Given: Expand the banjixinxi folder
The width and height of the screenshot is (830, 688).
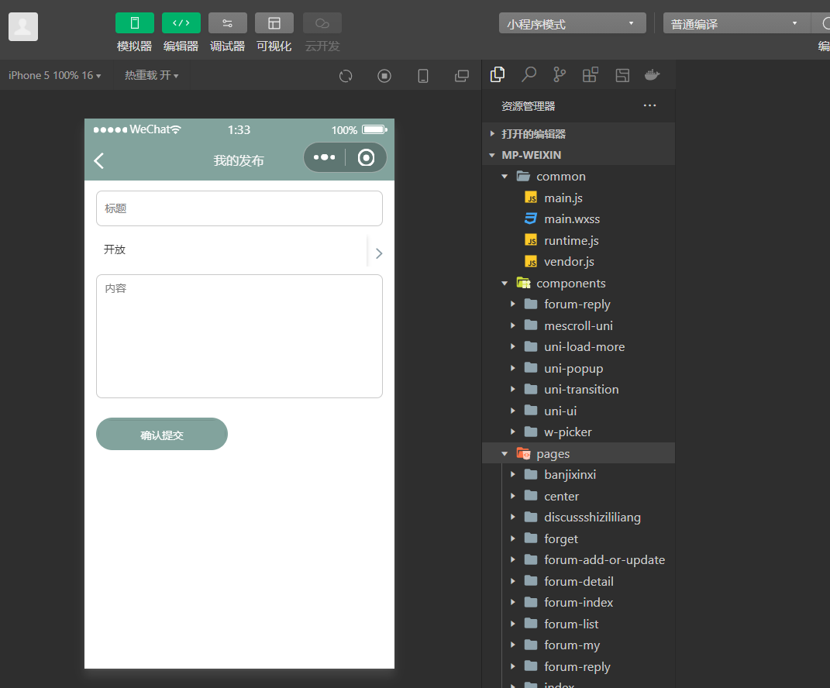Looking at the screenshot, I should [579, 475].
